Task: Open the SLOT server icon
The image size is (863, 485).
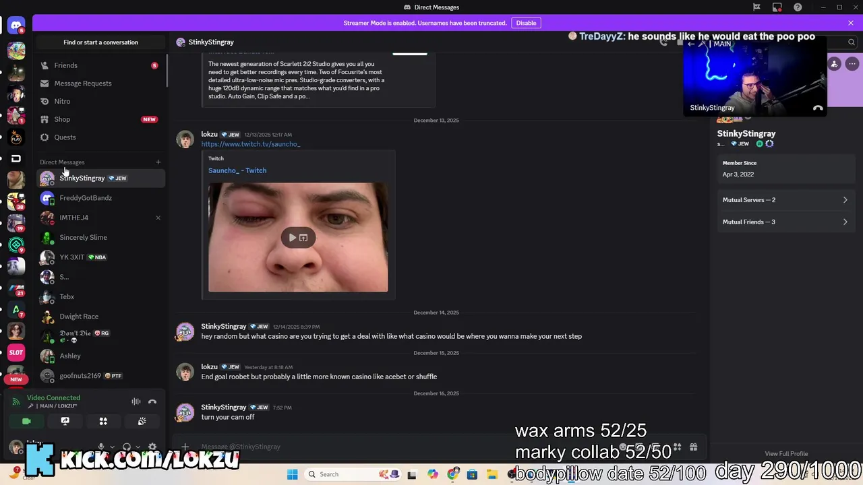Action: pyautogui.click(x=16, y=352)
